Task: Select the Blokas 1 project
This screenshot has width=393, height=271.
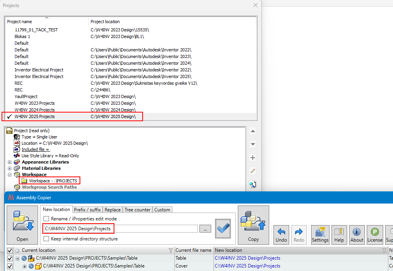Action: [x=130, y=36]
